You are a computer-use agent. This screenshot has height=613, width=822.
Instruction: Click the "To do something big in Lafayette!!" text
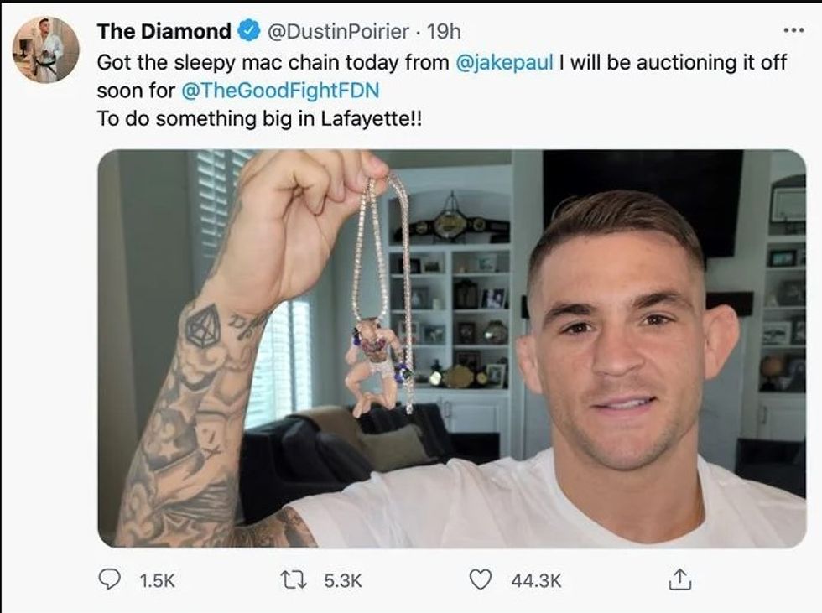coord(260,118)
